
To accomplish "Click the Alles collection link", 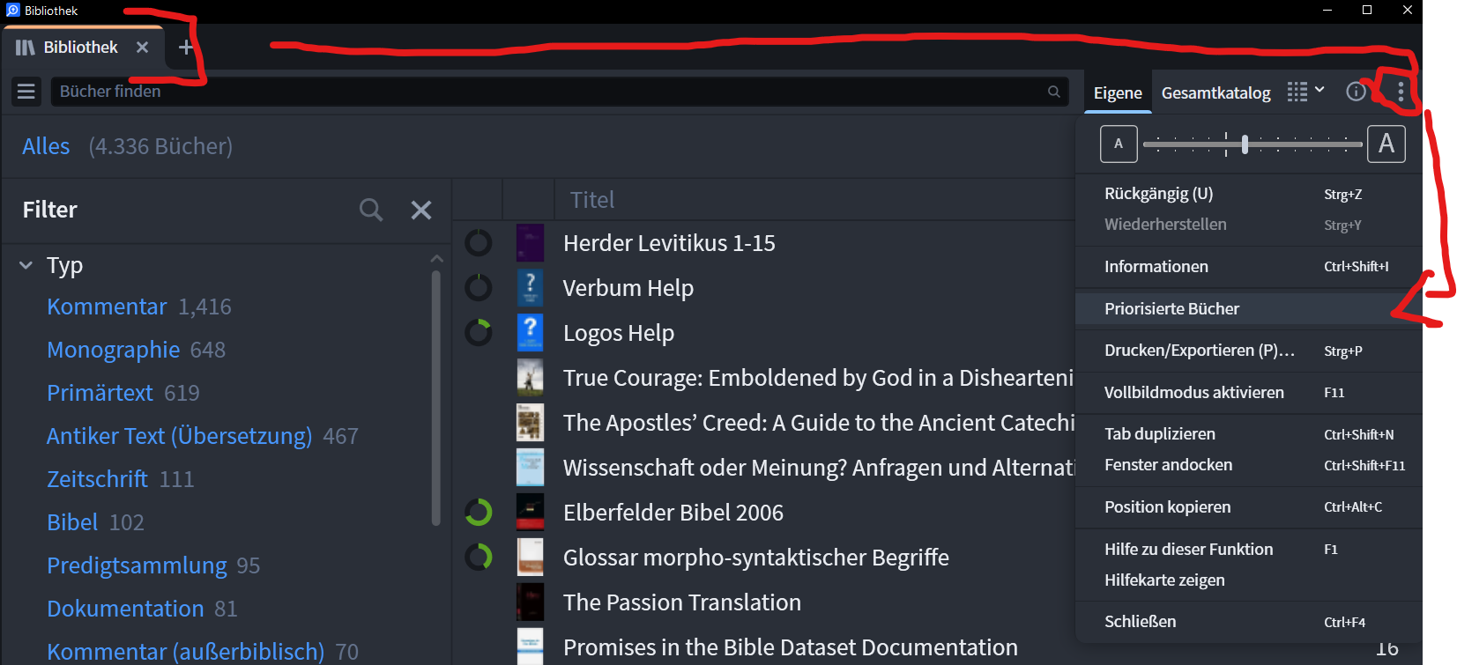I will [46, 146].
